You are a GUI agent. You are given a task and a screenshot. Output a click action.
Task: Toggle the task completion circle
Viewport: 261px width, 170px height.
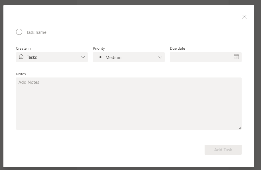pyautogui.click(x=19, y=32)
